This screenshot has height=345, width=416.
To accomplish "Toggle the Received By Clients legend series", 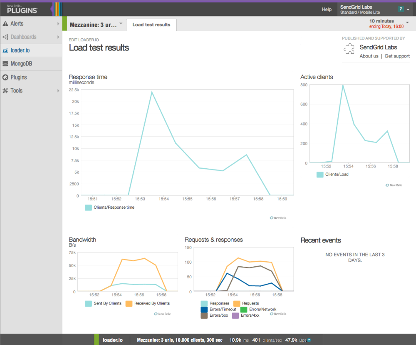I will pyautogui.click(x=148, y=303).
